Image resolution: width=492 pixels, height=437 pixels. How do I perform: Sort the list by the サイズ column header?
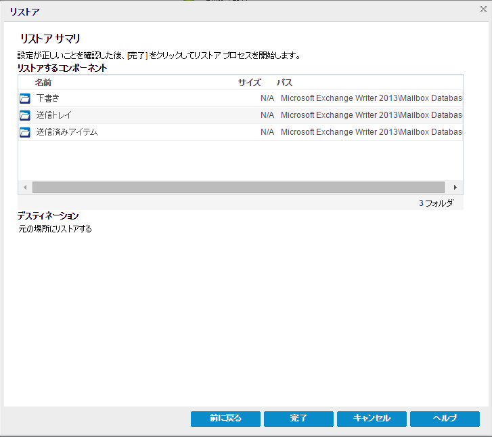[250, 83]
